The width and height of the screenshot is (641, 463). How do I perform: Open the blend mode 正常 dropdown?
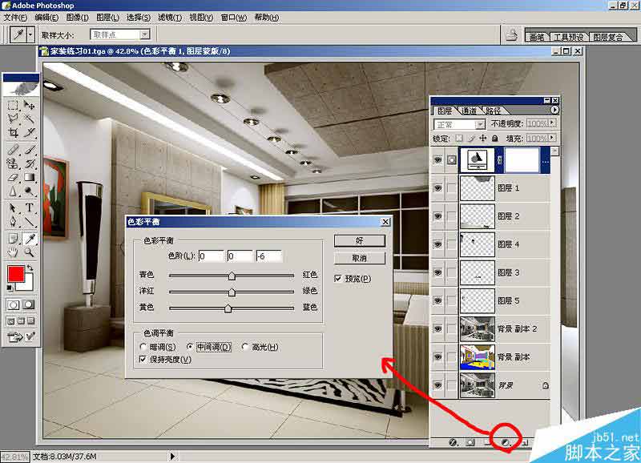point(480,124)
